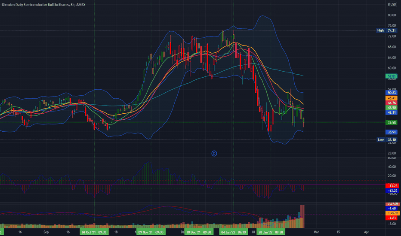Viewport: 401px width, 236px height.
Task: Click the tallest volume bar at chart end
Action: [x=302, y=216]
